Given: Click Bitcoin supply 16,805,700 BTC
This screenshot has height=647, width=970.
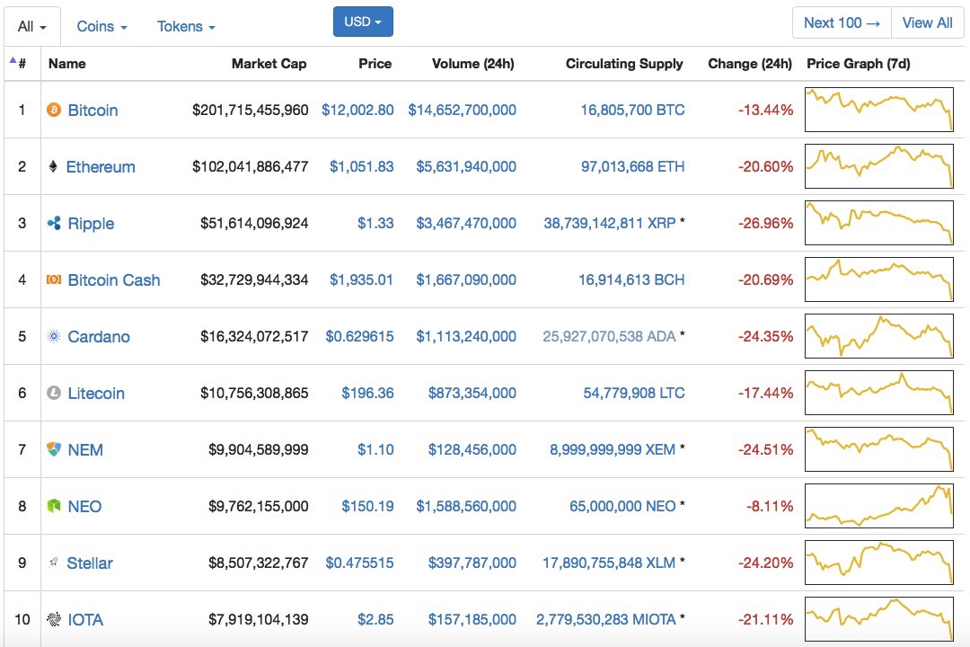Looking at the screenshot, I should (x=632, y=111).
